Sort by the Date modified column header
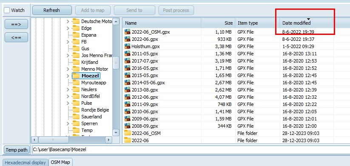 [x=307, y=23]
